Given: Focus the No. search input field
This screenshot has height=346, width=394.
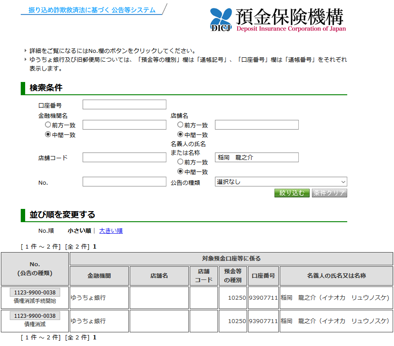Looking at the screenshot, I should tap(124, 182).
